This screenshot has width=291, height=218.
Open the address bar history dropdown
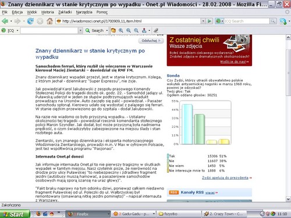[203, 21]
